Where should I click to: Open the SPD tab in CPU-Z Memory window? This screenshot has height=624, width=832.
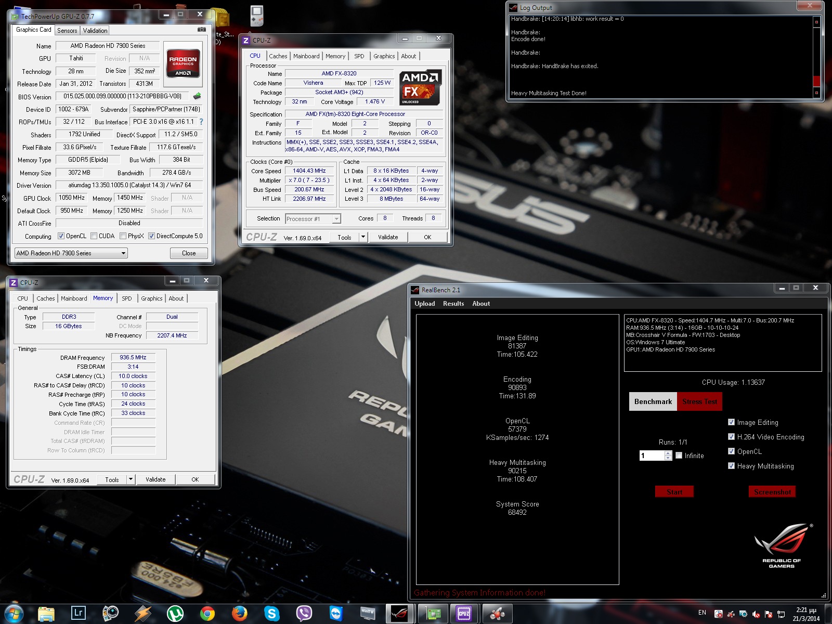127,298
